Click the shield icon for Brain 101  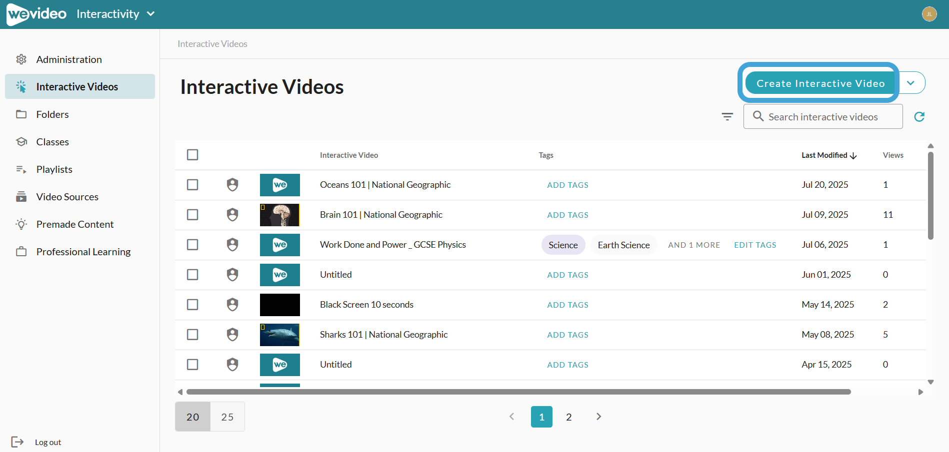(x=232, y=215)
